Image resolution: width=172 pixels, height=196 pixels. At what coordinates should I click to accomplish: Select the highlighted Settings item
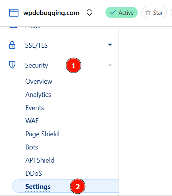[x=65, y=186]
